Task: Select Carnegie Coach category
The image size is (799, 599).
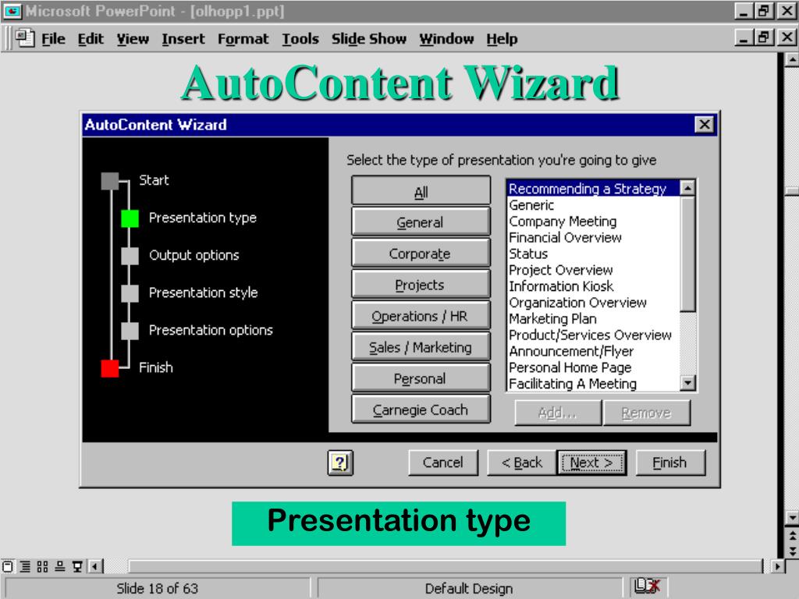Action: (x=421, y=409)
